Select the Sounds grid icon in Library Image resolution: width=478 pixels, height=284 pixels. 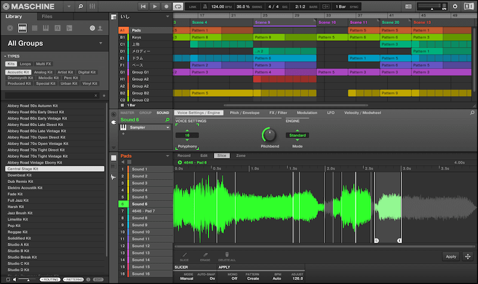(35, 28)
